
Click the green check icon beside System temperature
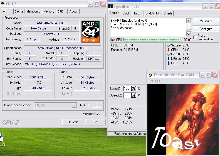point(169,45)
